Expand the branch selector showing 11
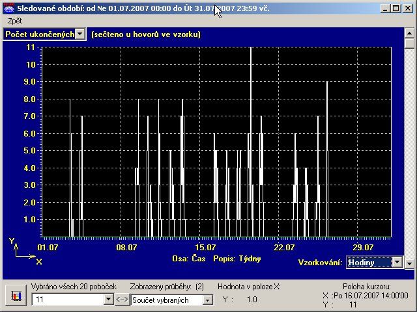Image resolution: width=417 pixels, height=312 pixels. (108, 300)
